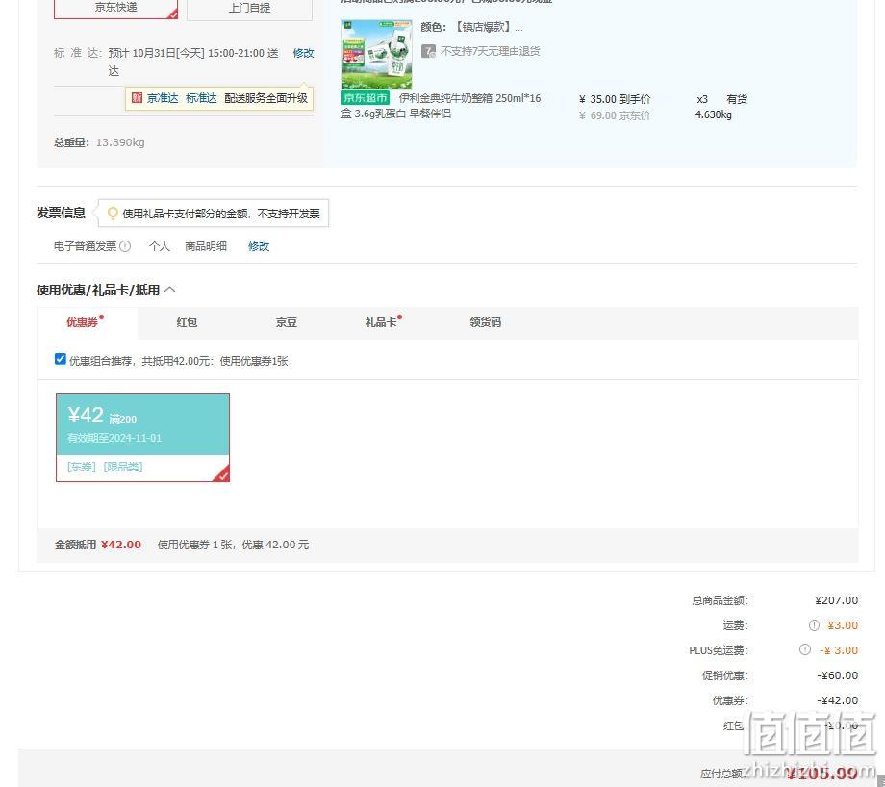
Task: Click the 标准达 link in the notice
Action: (x=201, y=98)
